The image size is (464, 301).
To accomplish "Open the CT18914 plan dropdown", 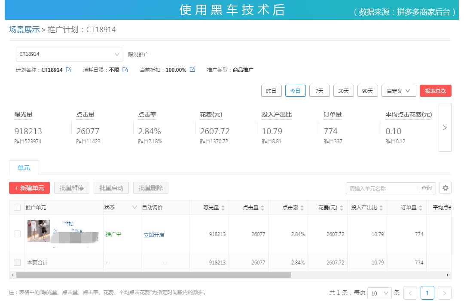I will pyautogui.click(x=70, y=55).
